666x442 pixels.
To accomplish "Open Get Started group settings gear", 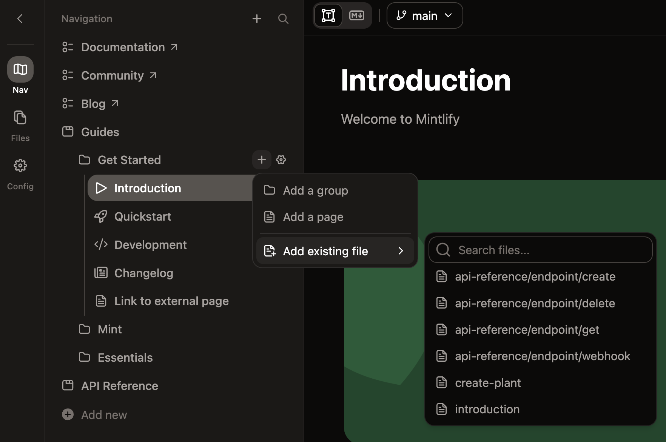I will click(x=281, y=160).
